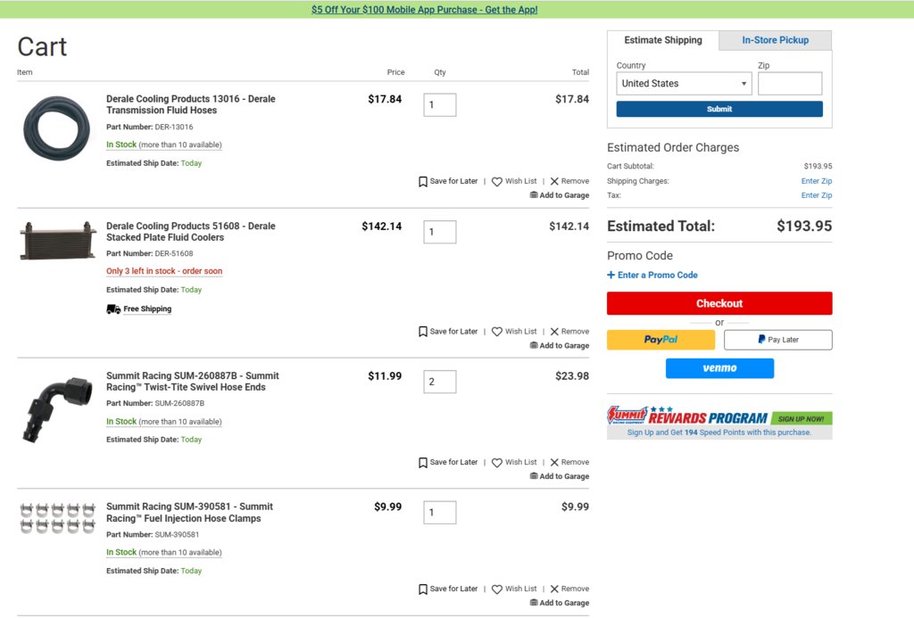Image resolution: width=914 pixels, height=618 pixels.
Task: Click Remove X icon for DER-51608 cooler
Action: (554, 332)
